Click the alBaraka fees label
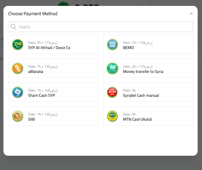Screen dimensions: 202x170 pos(43,67)
